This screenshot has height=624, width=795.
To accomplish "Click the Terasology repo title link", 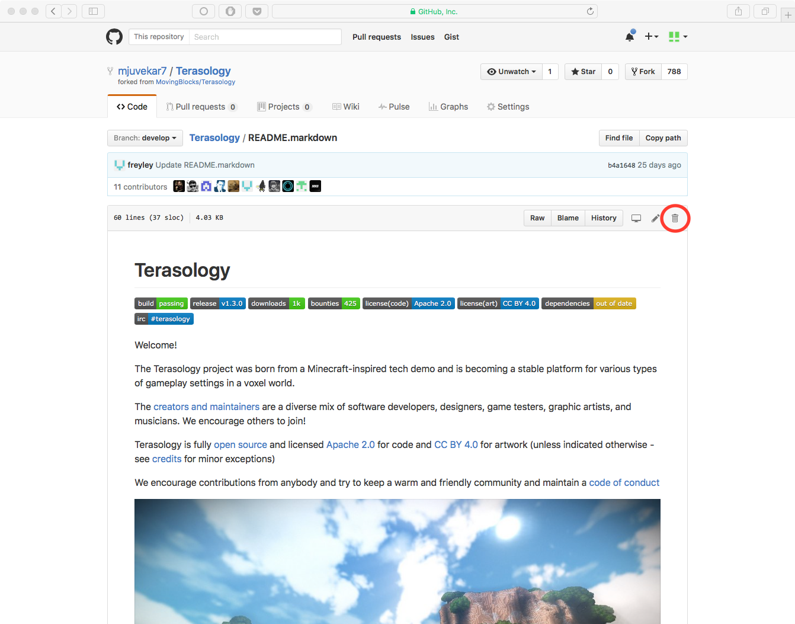I will (203, 71).
